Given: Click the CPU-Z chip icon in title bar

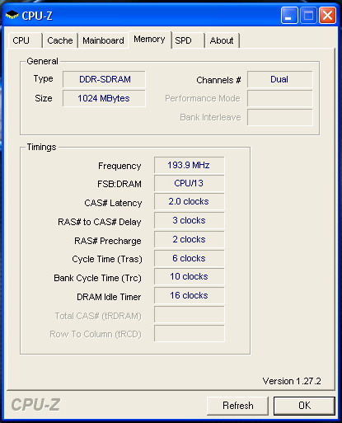Looking at the screenshot, I should (12, 15).
